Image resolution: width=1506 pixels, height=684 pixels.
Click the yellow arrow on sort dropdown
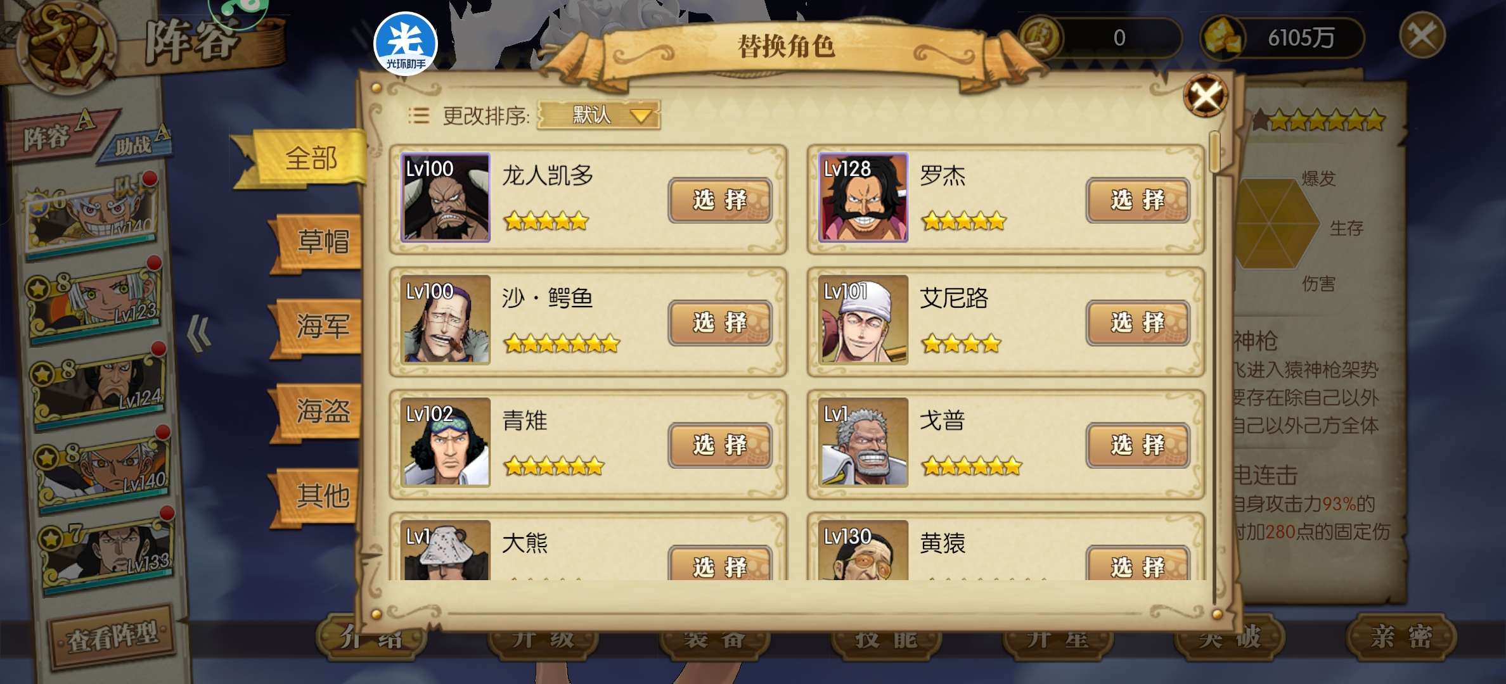coord(641,116)
